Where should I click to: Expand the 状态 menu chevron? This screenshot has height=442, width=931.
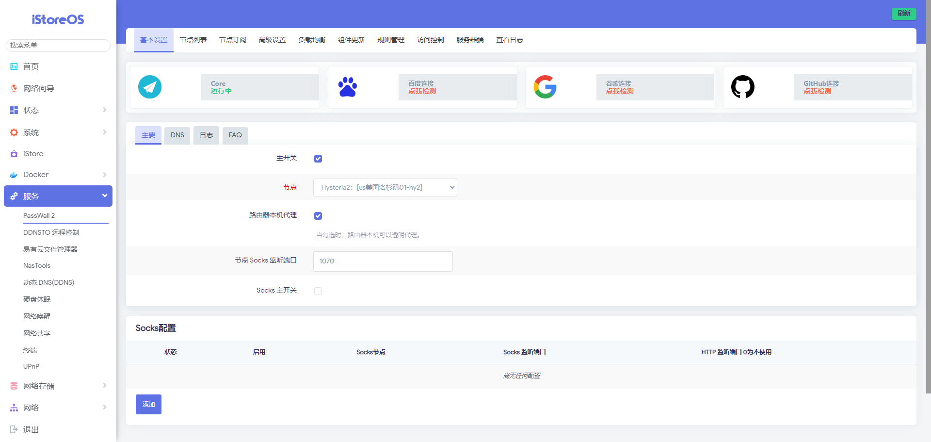[104, 110]
